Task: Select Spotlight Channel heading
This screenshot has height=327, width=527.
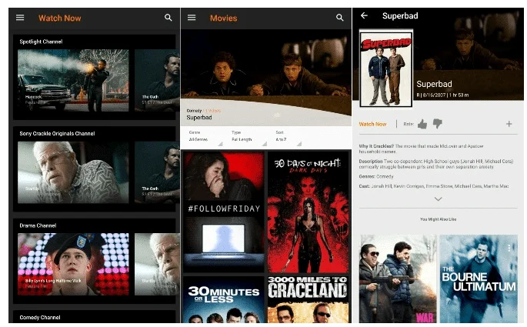Action: pos(41,42)
